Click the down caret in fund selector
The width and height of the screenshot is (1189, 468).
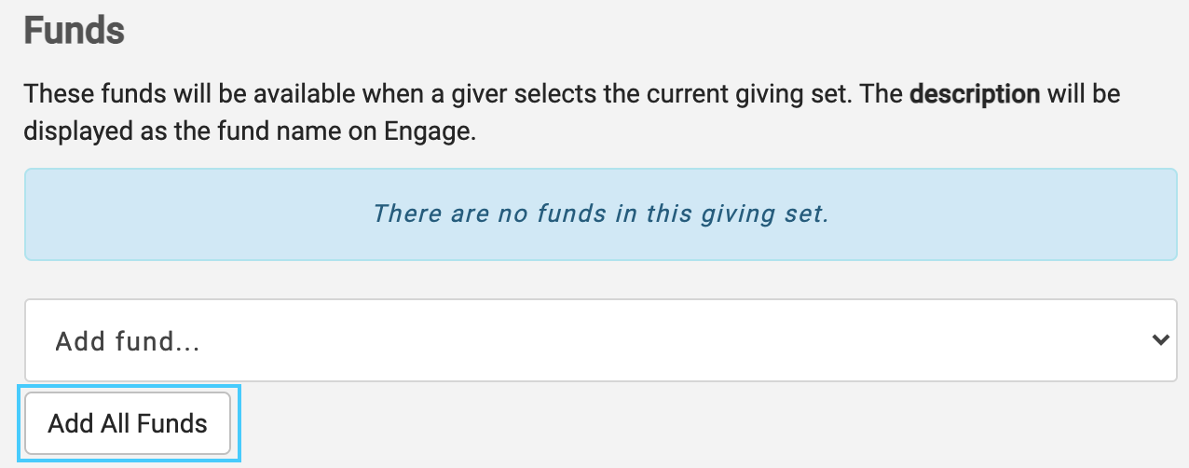tap(1160, 340)
